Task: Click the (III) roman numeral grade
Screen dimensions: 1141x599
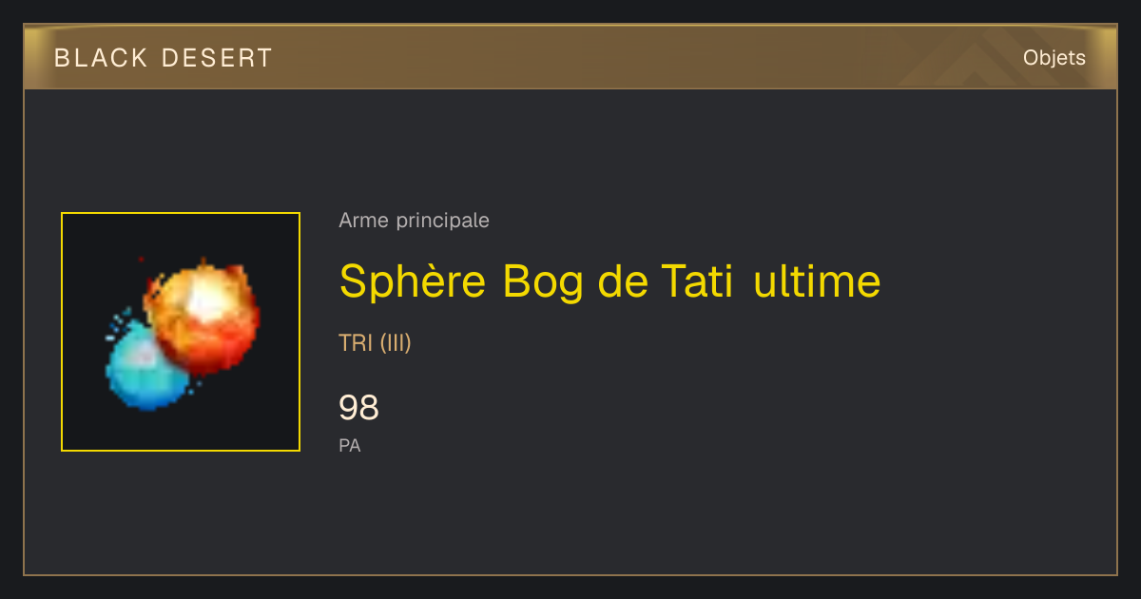Action: pos(396,343)
